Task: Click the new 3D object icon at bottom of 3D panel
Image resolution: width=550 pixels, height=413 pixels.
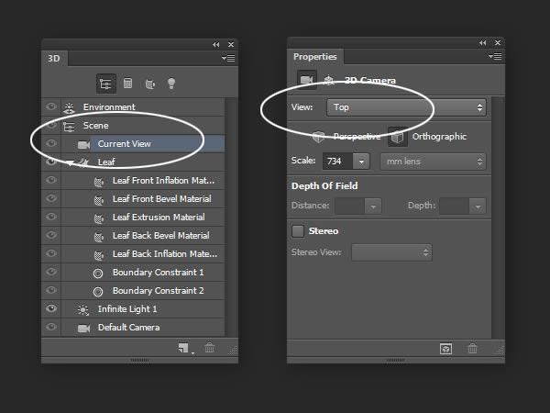Action: pos(183,348)
